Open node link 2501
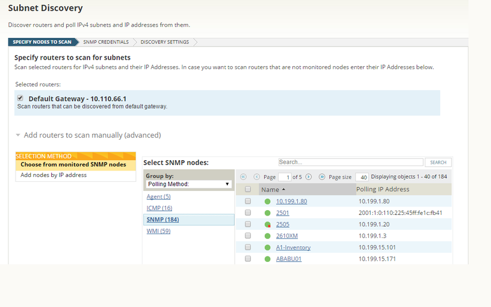The width and height of the screenshot is (491, 307). (x=282, y=213)
